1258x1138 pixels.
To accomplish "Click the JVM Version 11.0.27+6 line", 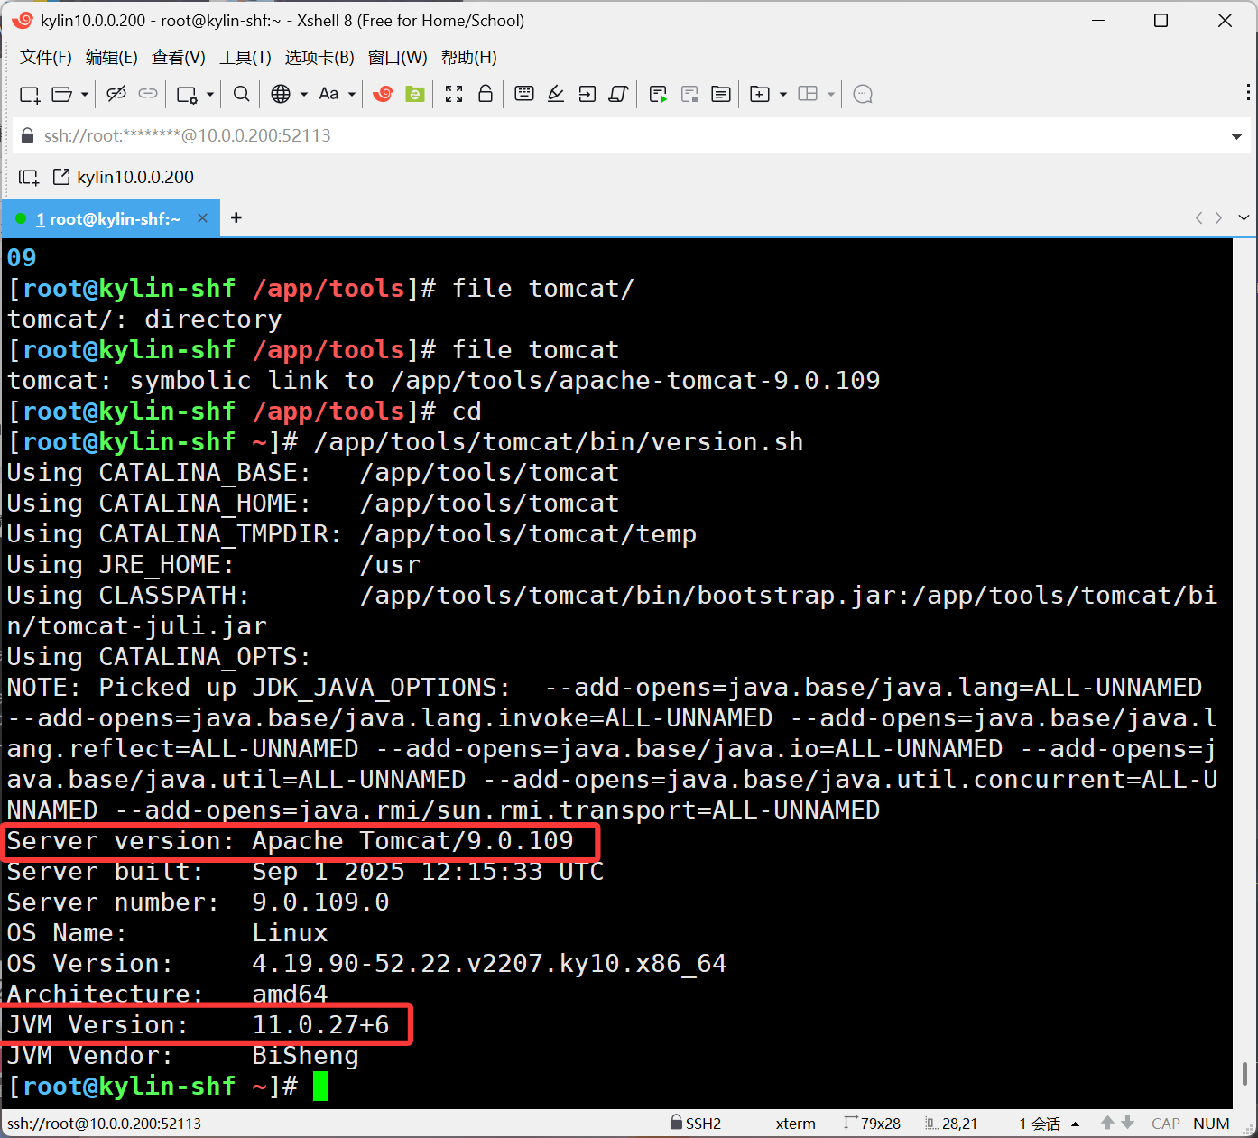I will coord(199,1025).
